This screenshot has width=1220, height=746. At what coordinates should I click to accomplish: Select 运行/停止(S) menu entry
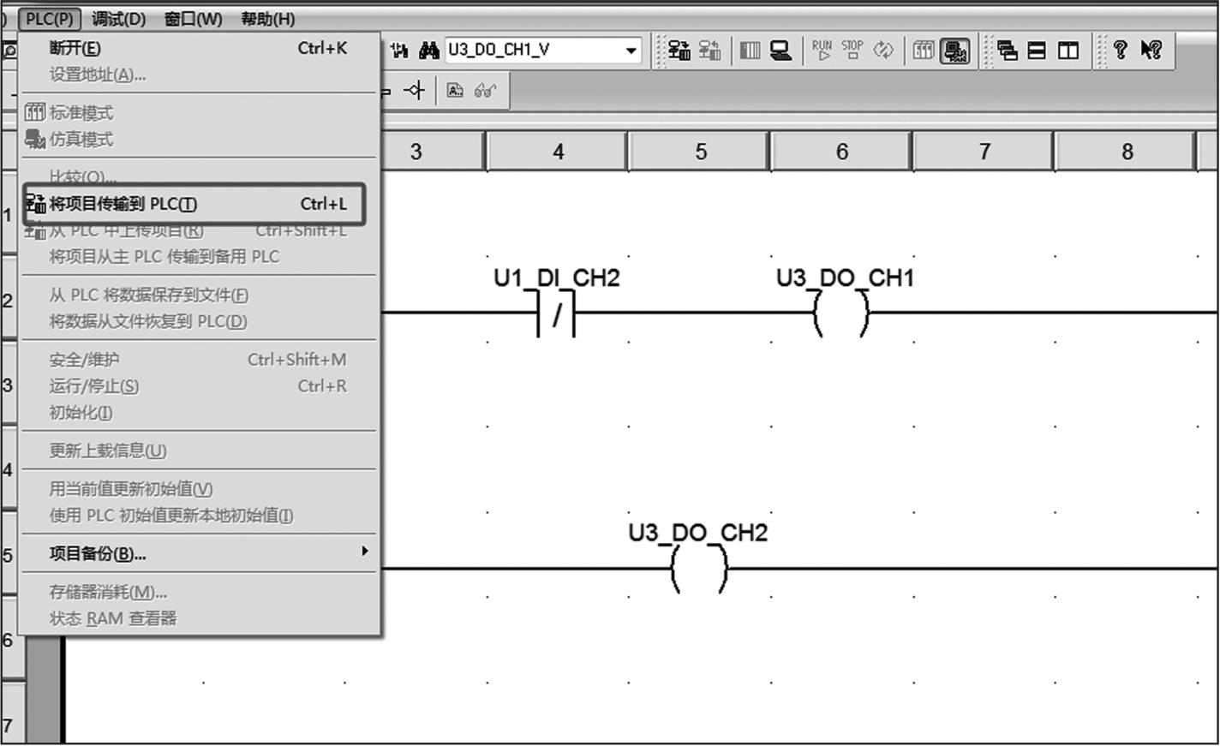[199, 386]
